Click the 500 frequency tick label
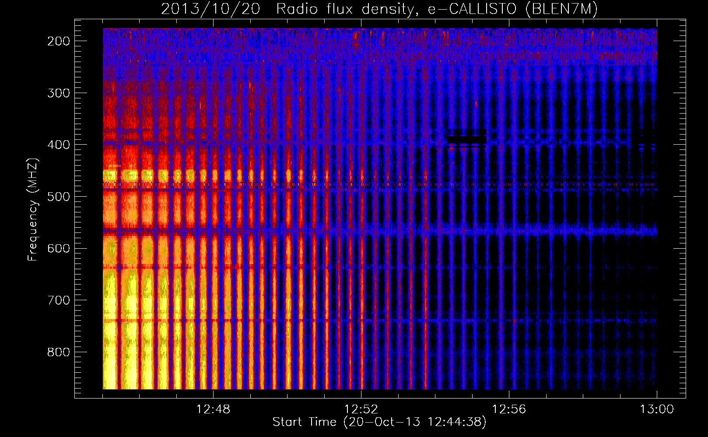 coord(59,197)
